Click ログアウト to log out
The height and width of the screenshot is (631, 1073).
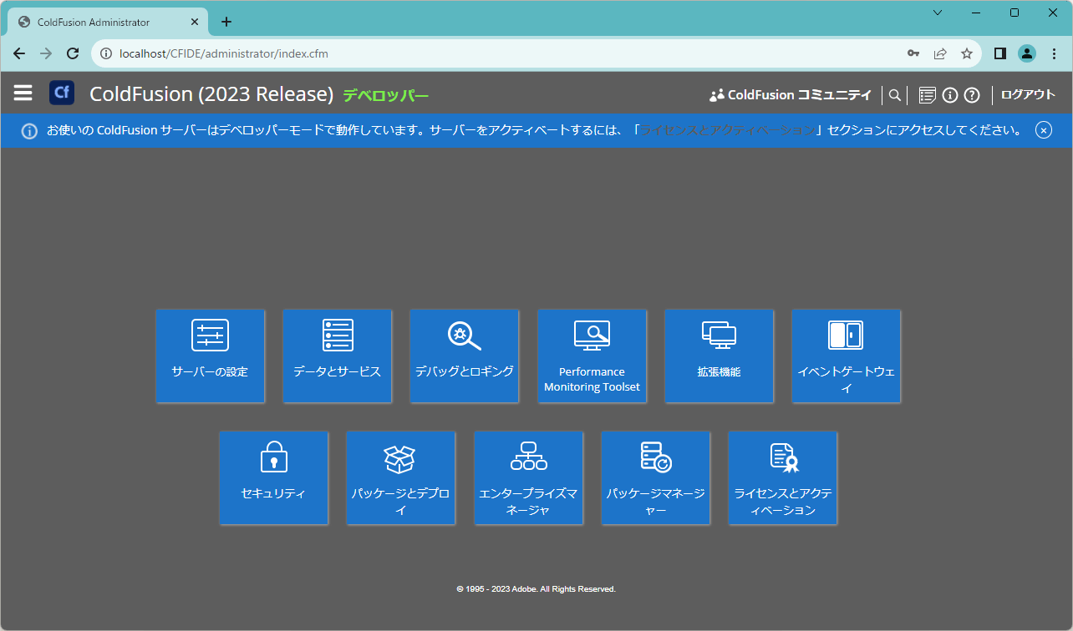coord(1028,94)
